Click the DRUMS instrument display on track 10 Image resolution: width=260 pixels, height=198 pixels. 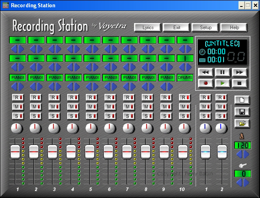coord(185,78)
